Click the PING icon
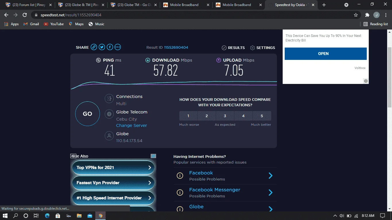The width and height of the screenshot is (392, 220). (x=98, y=60)
